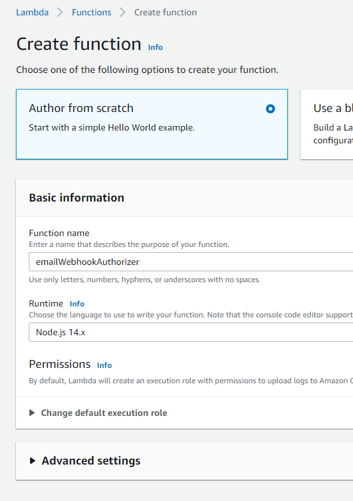This screenshot has height=501, width=353.
Task: Click the breadcrumb chevron after Functions
Action: click(x=123, y=12)
